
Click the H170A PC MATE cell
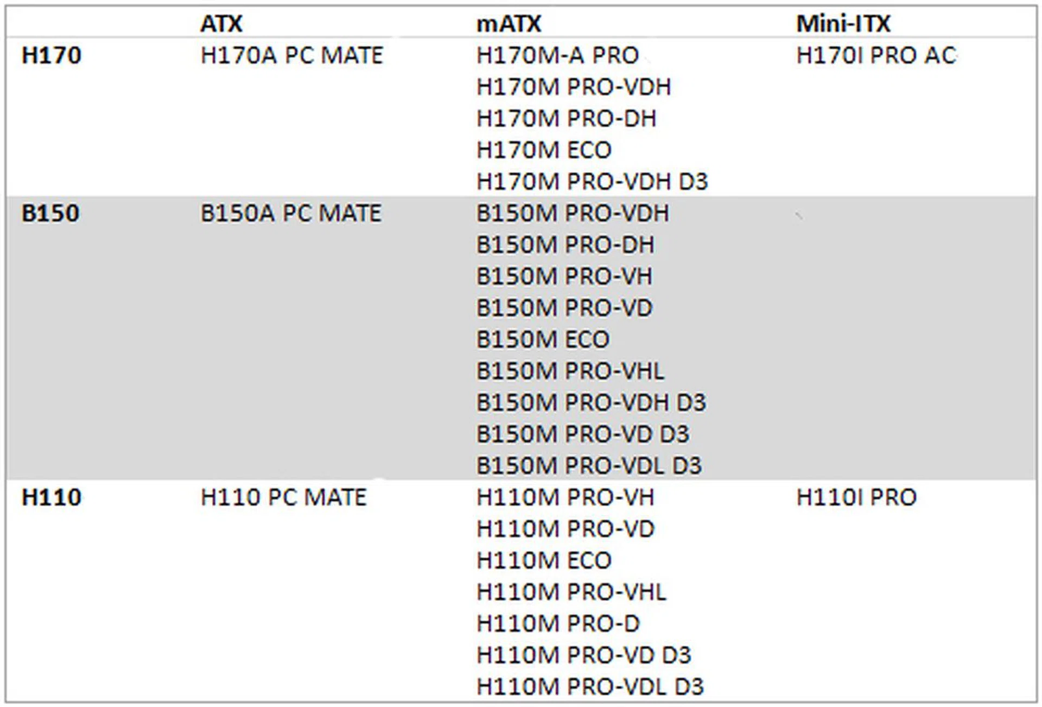(x=291, y=55)
